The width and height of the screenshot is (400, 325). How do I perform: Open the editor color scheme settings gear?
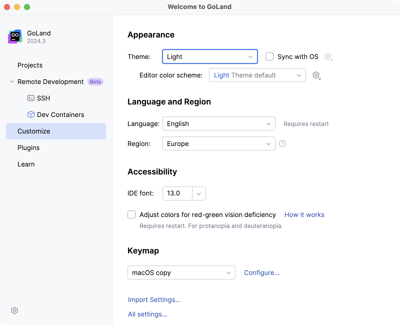(316, 75)
